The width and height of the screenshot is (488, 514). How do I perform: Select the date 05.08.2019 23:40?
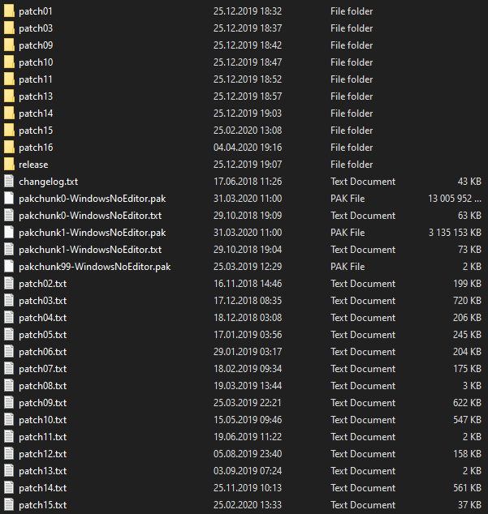[x=248, y=454]
